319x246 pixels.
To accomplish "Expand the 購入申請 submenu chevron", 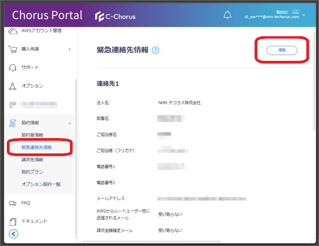I will coord(70,49).
